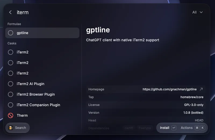Go back using the left chevron arrow
215x140 pixels.
click(10, 12)
